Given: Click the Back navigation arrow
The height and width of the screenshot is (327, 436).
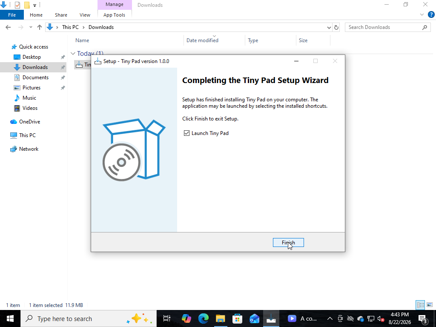Looking at the screenshot, I should 8,27.
